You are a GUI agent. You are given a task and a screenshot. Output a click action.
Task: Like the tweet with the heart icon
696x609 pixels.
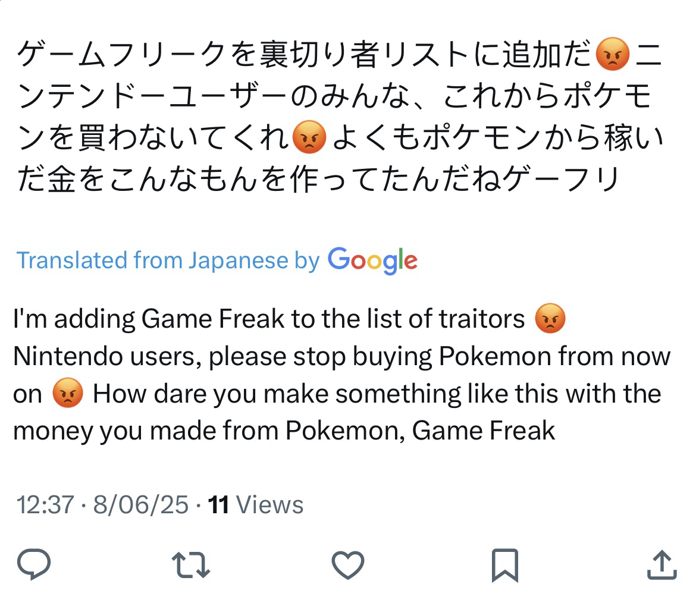pos(348,564)
